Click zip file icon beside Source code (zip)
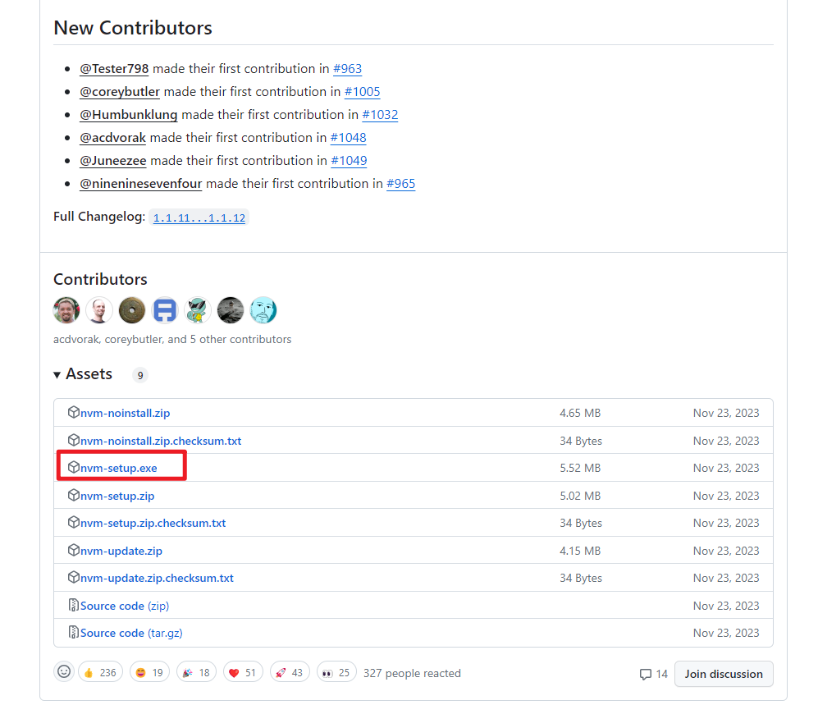 tap(74, 605)
